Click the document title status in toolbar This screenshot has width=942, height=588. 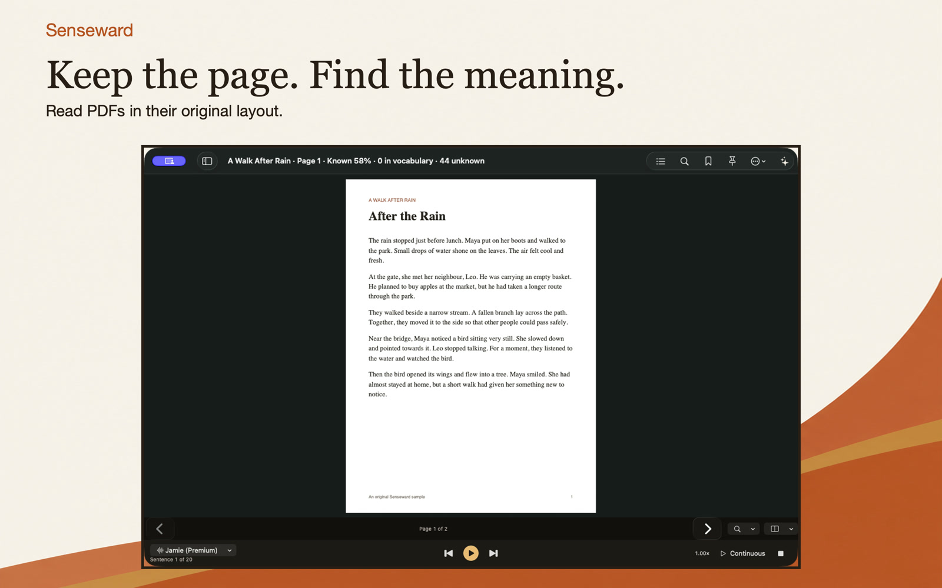pyautogui.click(x=356, y=161)
